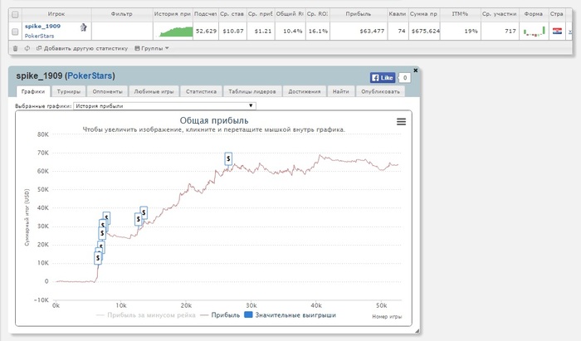Select the 'Статистика' tab
Screen dimensions: 581x341
click(201, 91)
